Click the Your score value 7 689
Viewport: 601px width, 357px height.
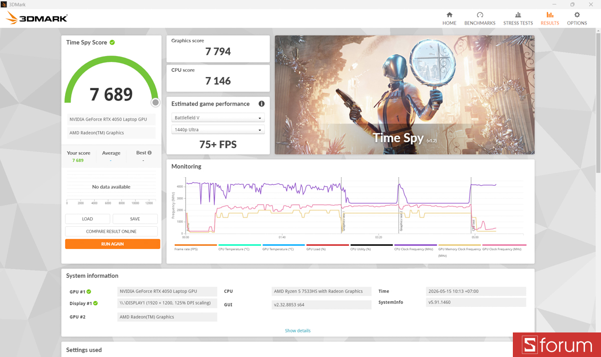coord(78,160)
